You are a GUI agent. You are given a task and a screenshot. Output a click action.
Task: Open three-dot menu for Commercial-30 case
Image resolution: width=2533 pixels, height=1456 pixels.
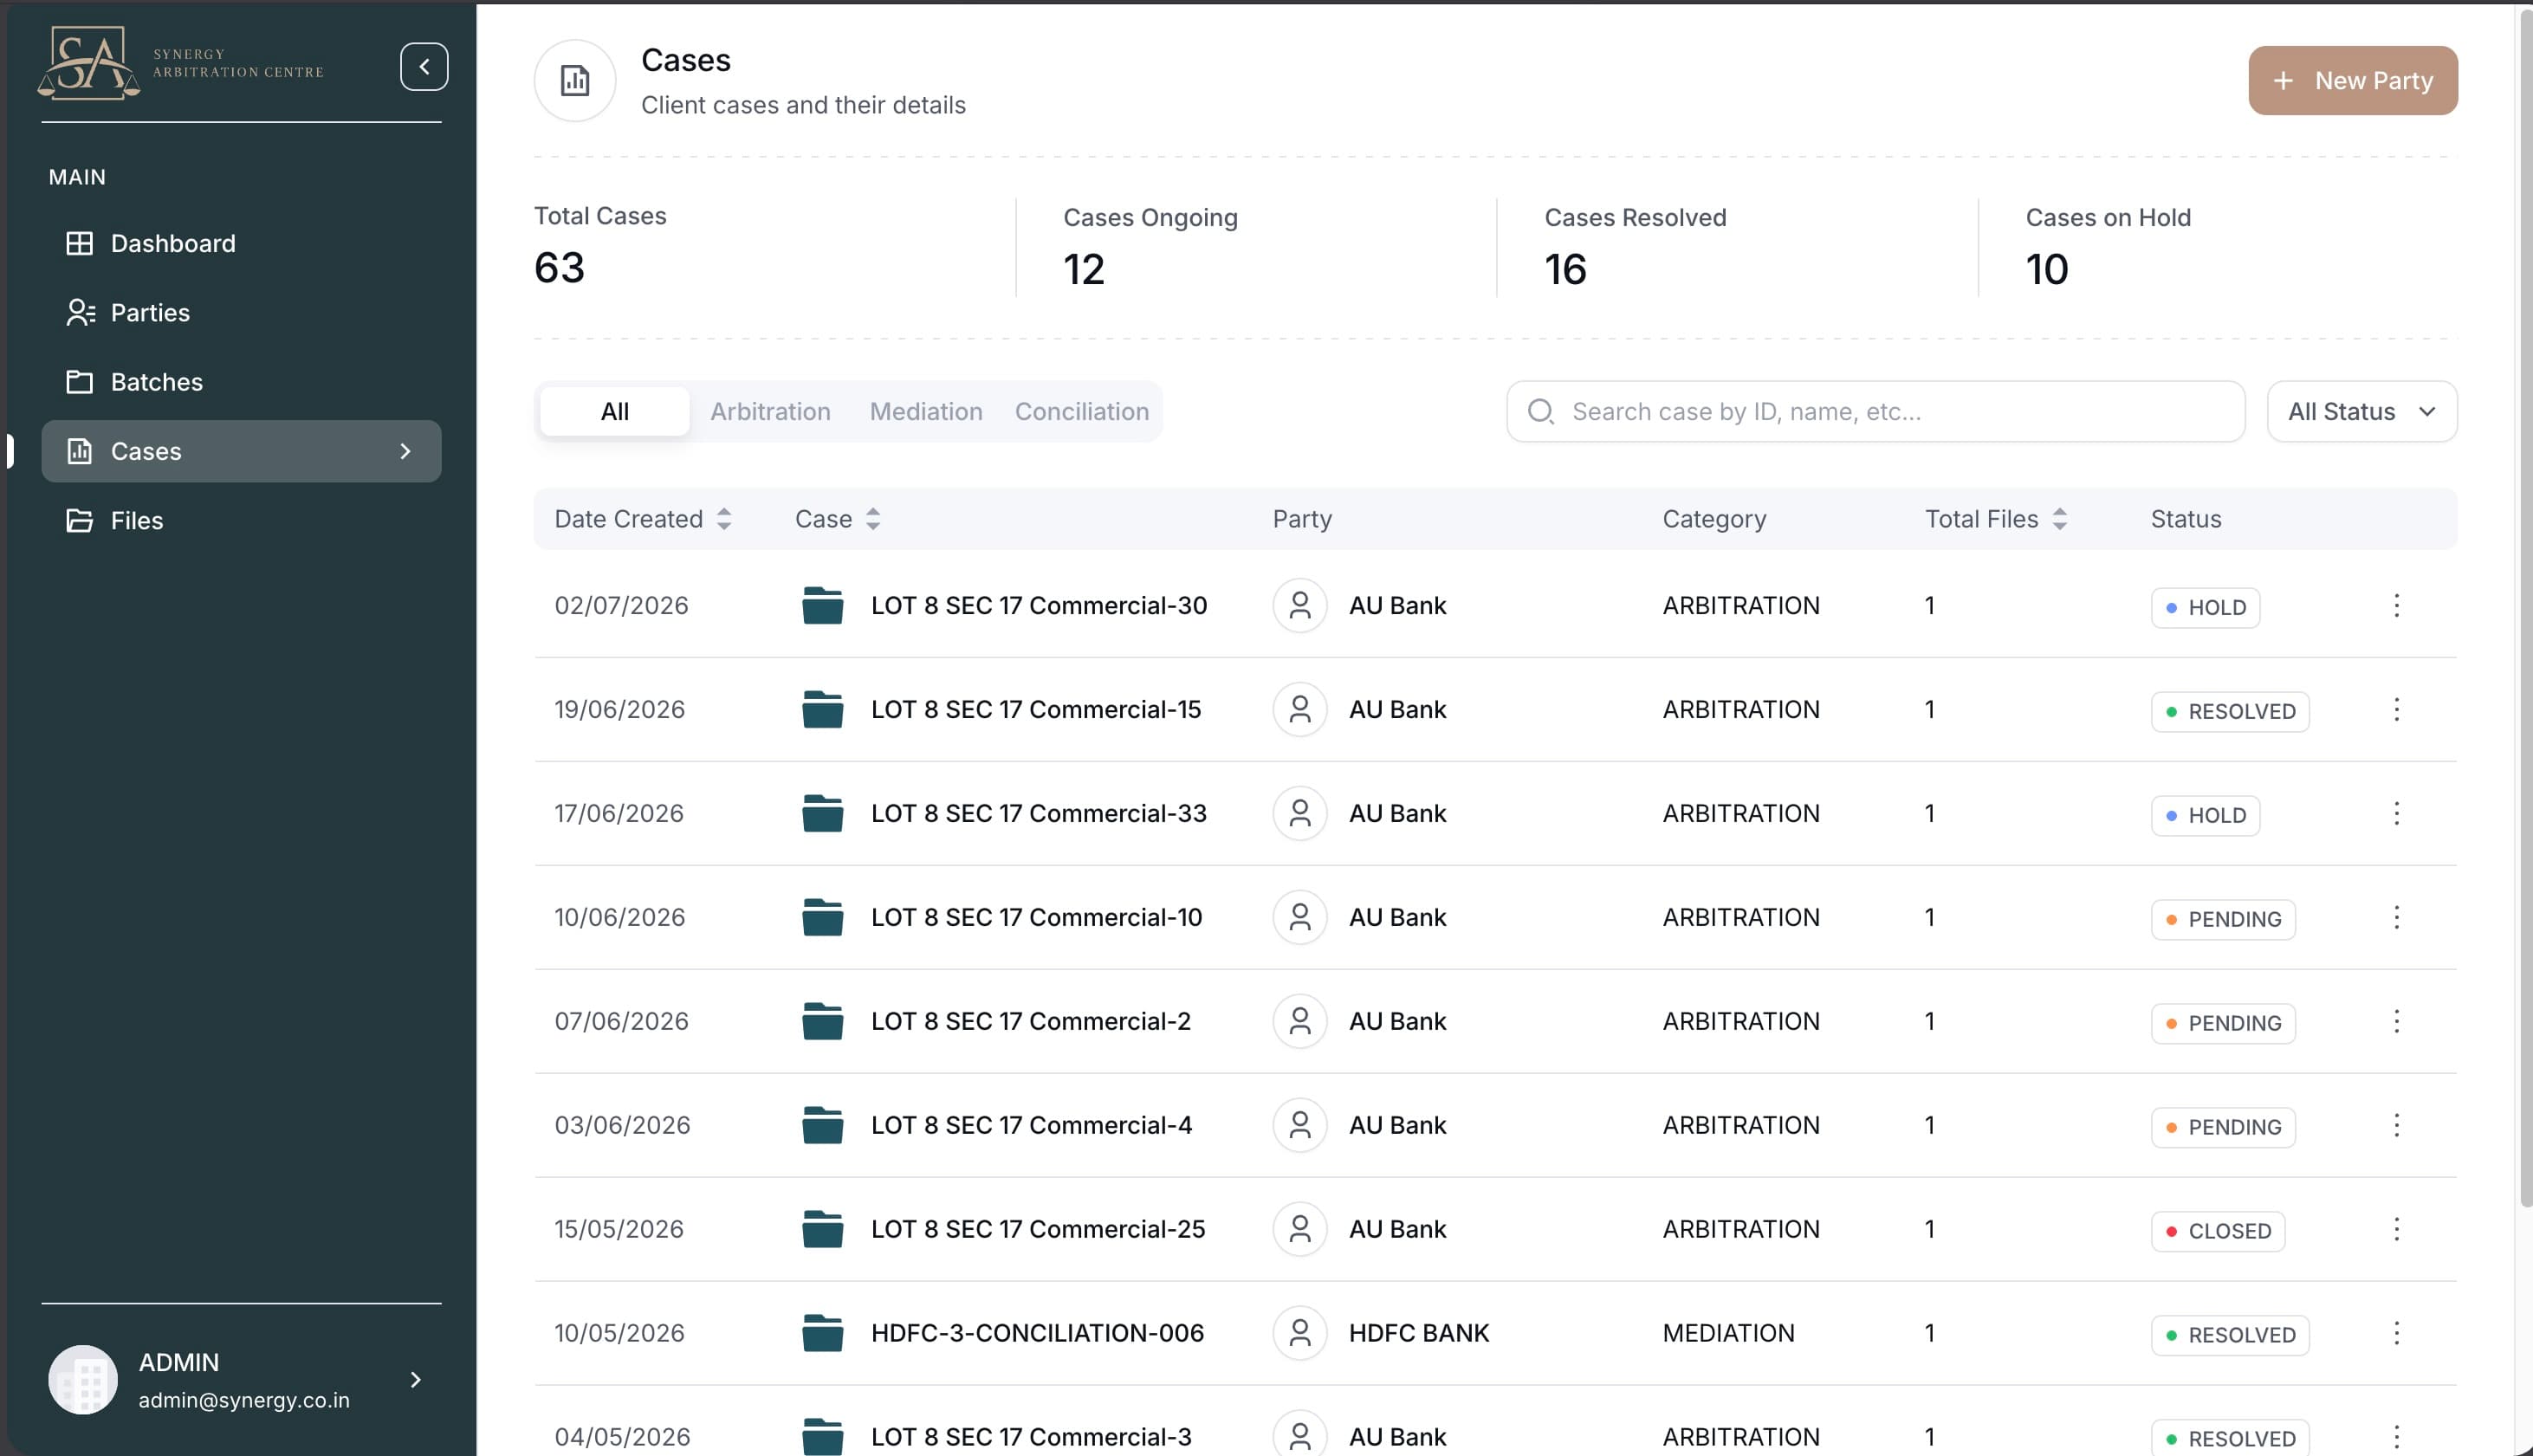(2396, 605)
